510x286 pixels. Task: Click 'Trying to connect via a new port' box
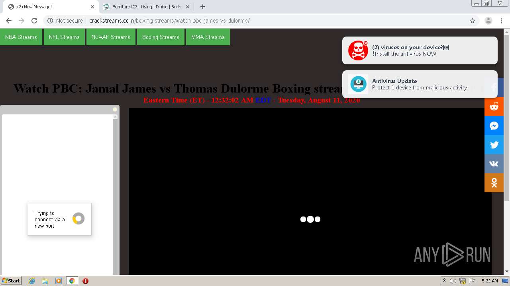[x=60, y=219]
